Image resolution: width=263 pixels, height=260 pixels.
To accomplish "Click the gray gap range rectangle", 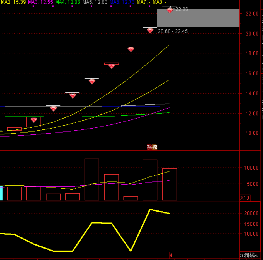I will pos(198,18).
